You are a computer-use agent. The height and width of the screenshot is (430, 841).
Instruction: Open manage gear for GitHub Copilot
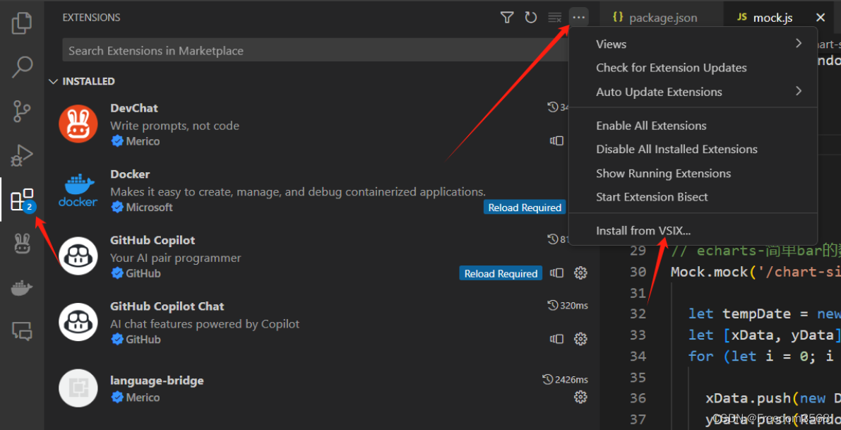580,273
